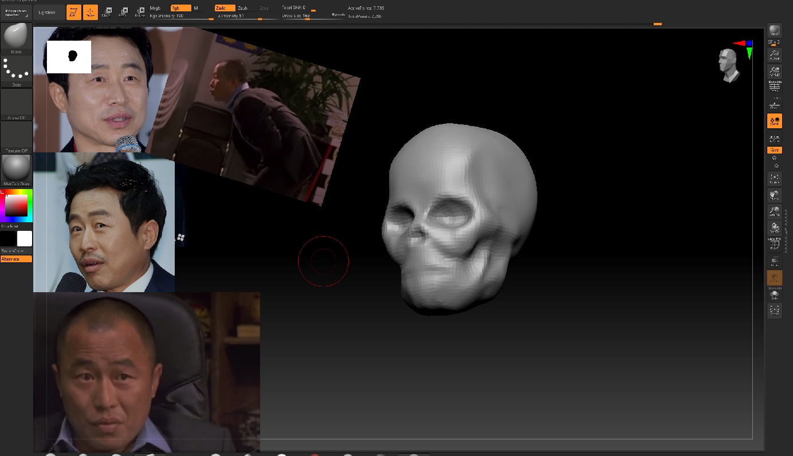Screen dimensions: 793x456
Task: Toggle Persp dynamic perspective icon
Action: [x=775, y=87]
